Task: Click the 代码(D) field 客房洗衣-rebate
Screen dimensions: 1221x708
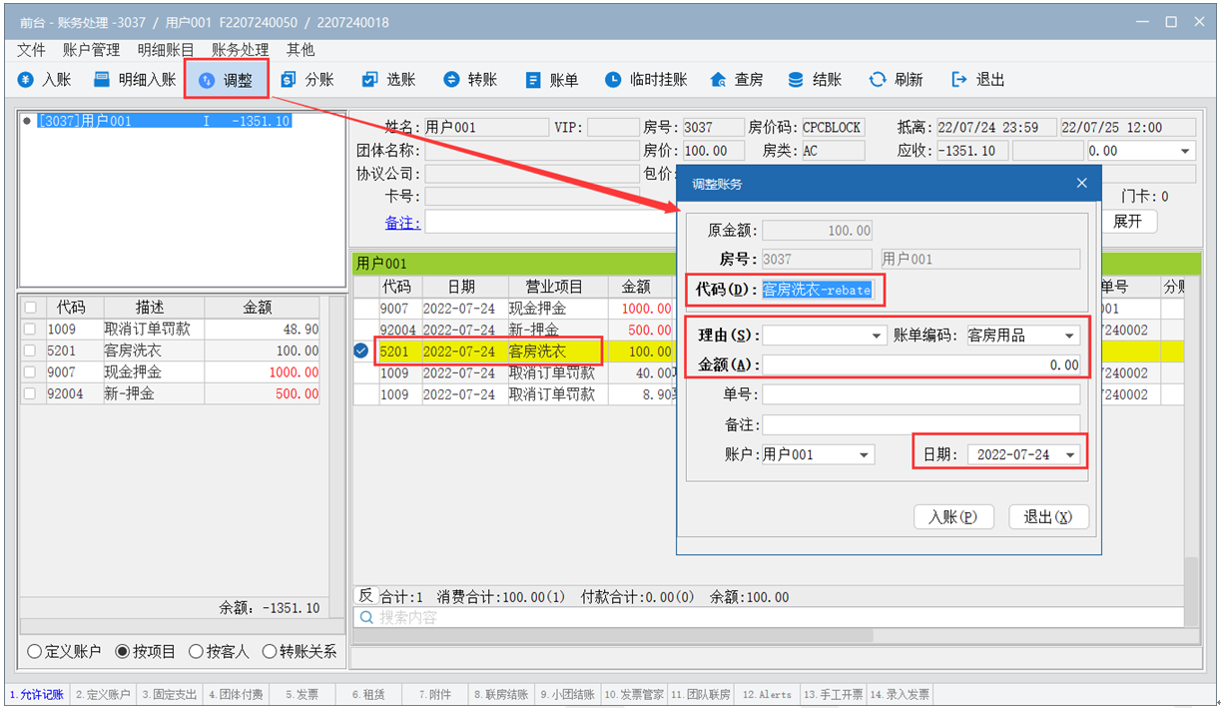Action: click(817, 290)
